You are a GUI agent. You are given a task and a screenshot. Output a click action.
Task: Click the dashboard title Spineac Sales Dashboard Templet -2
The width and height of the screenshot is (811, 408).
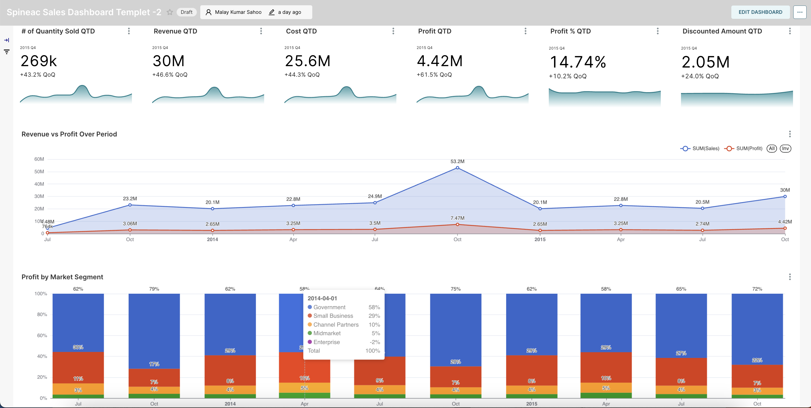pyautogui.click(x=84, y=12)
